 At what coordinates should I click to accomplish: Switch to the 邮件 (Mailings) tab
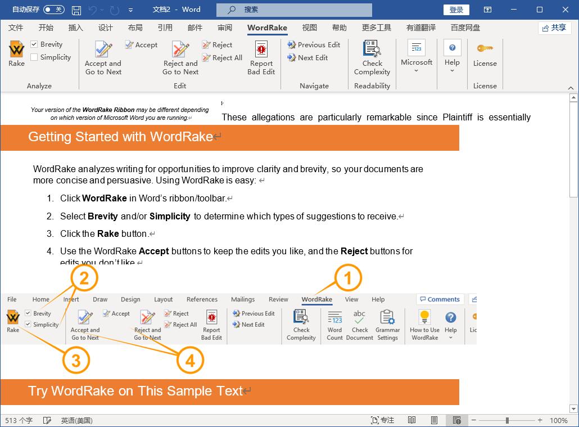195,28
